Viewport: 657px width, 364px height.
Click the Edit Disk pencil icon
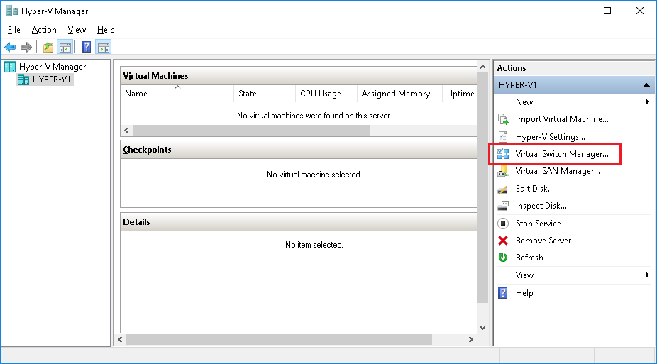tap(503, 189)
